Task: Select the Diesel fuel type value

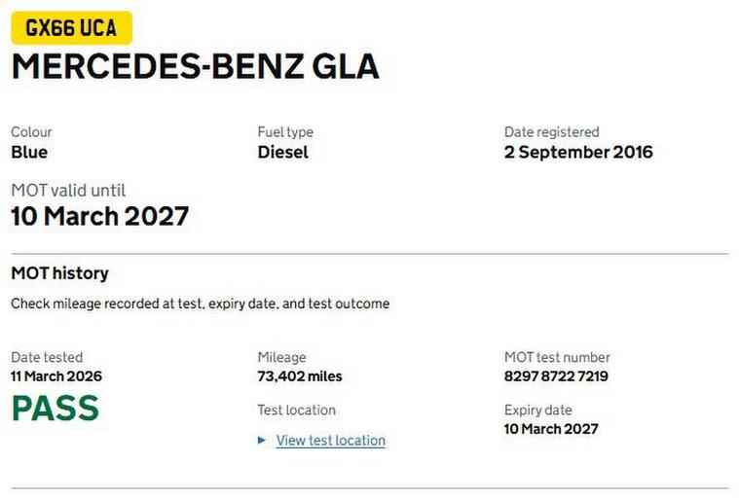Action: (x=282, y=152)
